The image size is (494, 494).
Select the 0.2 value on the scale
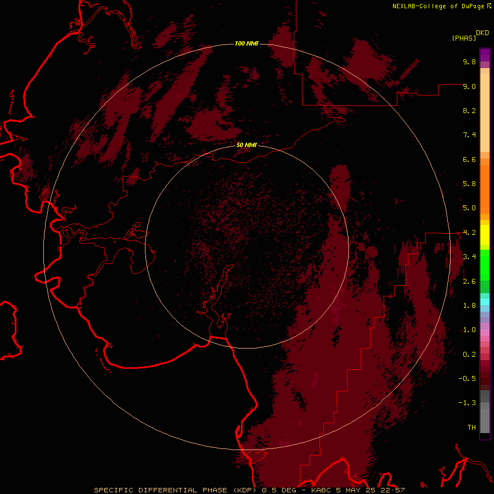(x=469, y=355)
